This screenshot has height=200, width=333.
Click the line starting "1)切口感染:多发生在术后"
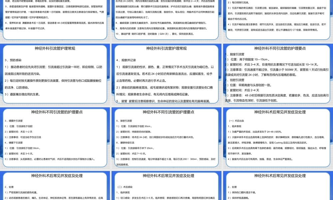[166, 198]
